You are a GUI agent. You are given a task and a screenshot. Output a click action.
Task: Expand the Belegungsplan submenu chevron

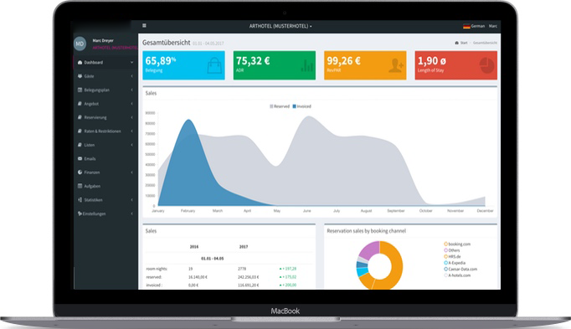pos(131,90)
